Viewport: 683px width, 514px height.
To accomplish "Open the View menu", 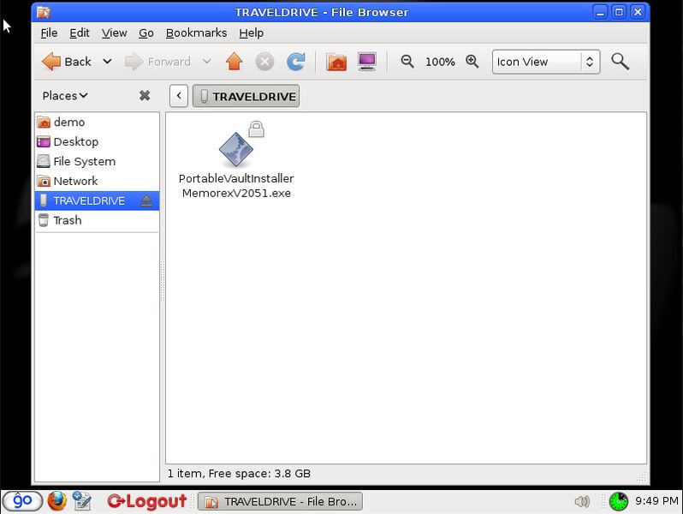I will 114,33.
